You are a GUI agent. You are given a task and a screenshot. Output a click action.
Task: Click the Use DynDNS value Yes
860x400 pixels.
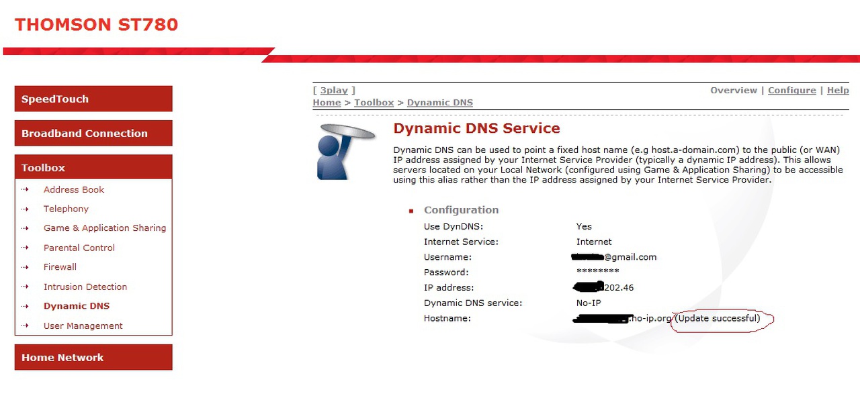pos(584,226)
